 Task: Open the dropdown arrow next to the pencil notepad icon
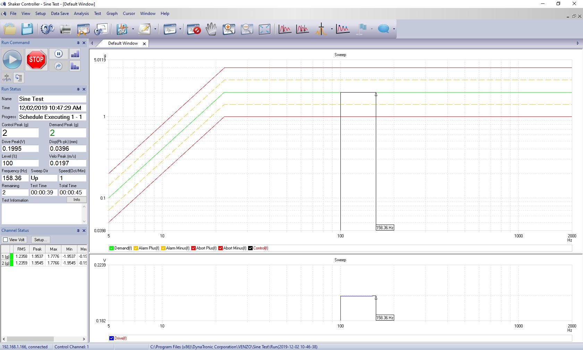[155, 29]
